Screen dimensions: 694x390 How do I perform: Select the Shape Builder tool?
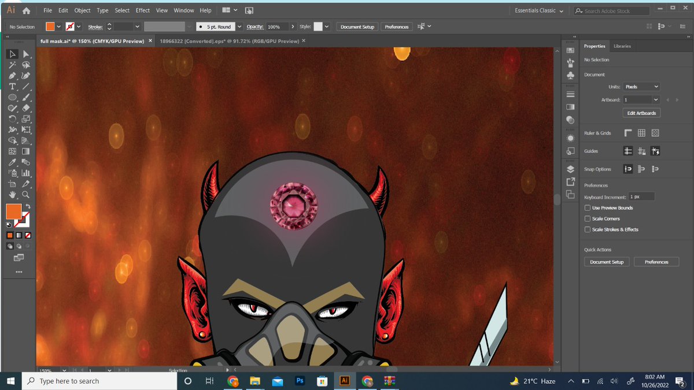(12, 140)
